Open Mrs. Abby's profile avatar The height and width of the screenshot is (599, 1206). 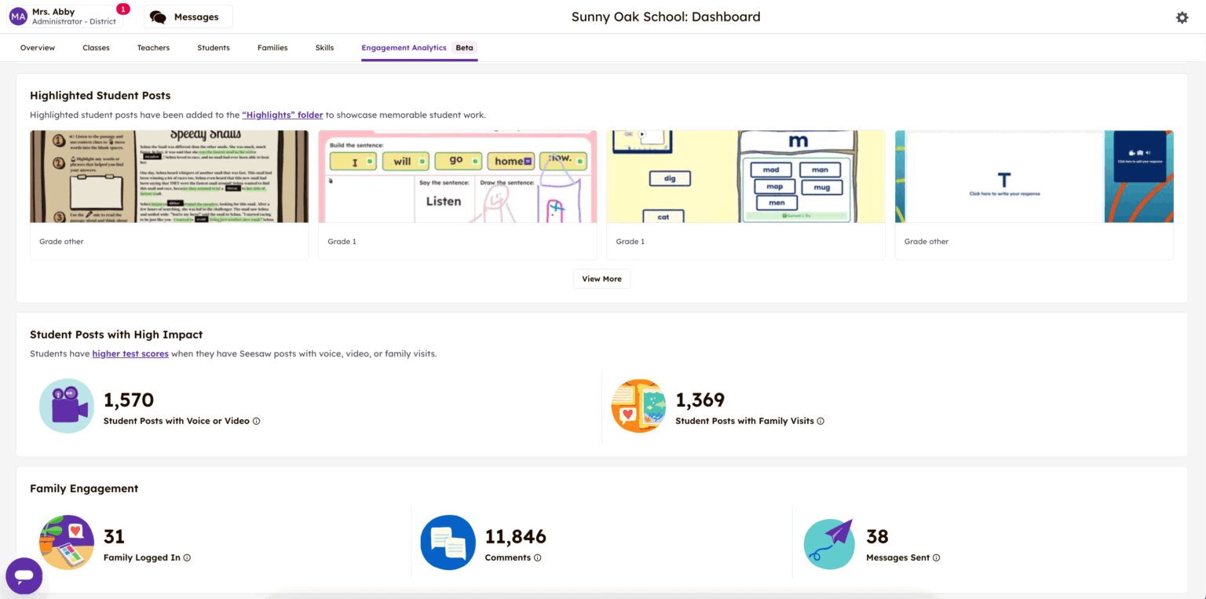[17, 16]
